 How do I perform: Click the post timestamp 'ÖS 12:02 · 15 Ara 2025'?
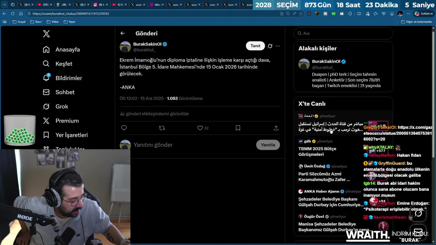(x=142, y=98)
